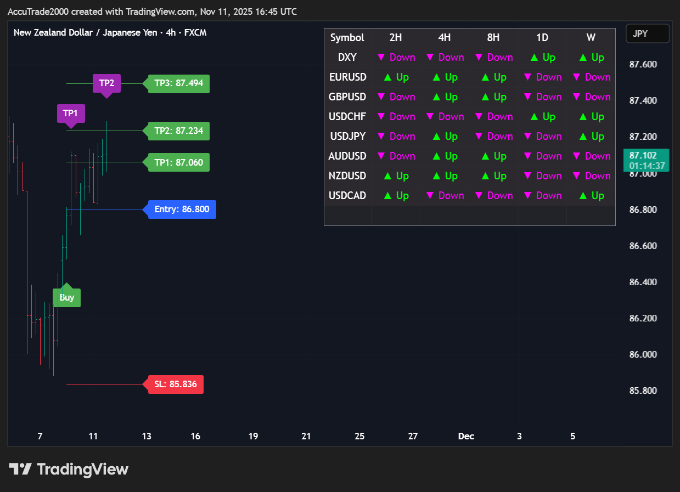This screenshot has width=680, height=492.
Task: Open the JPY currency selector
Action: 647,33
